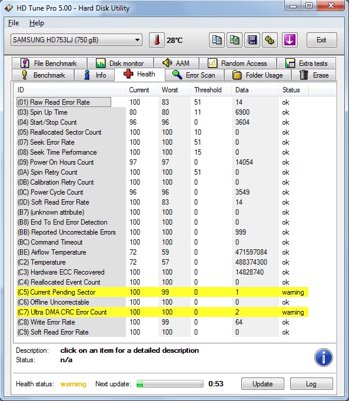This screenshot has height=401, width=349.
Task: Click the Status column header
Action: click(x=294, y=90)
